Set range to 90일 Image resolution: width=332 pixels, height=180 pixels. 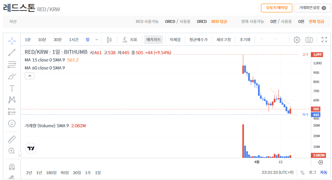tap(65, 173)
